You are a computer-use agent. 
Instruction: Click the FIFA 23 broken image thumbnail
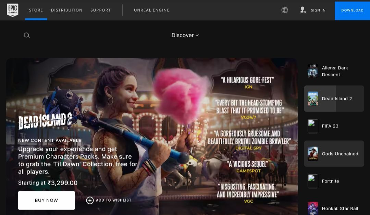[x=313, y=126]
